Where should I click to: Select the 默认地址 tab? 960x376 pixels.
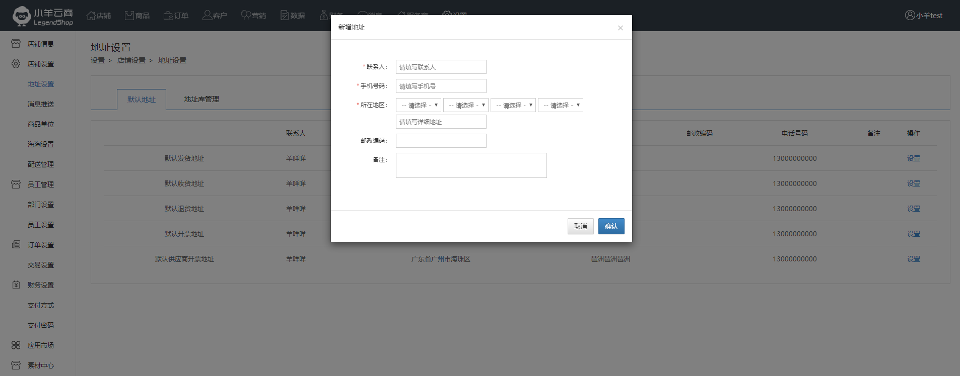(x=142, y=100)
